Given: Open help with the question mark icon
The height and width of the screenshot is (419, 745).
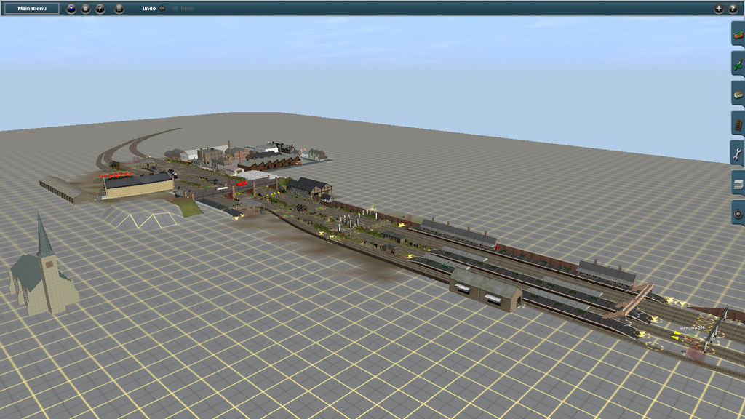Looking at the screenshot, I should (733, 8).
